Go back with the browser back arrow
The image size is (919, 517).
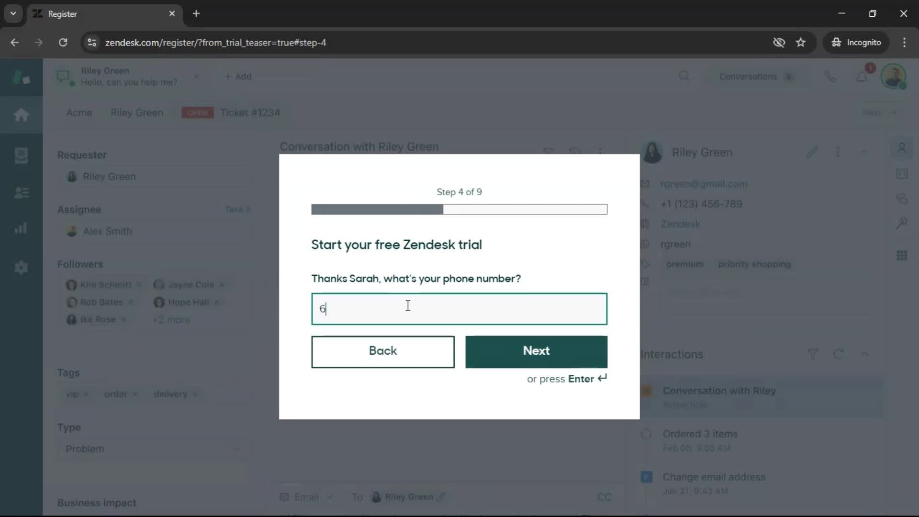click(x=15, y=43)
